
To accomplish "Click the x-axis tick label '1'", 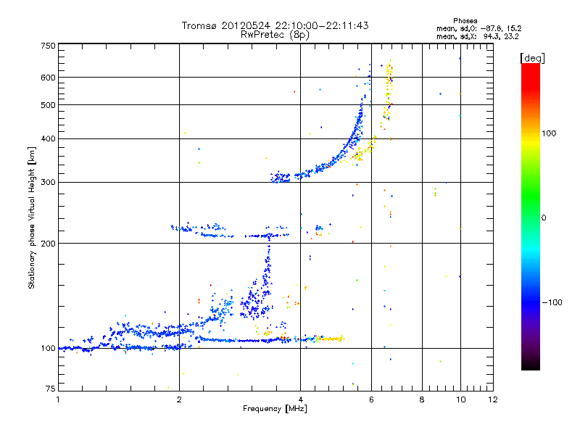I will tap(58, 399).
